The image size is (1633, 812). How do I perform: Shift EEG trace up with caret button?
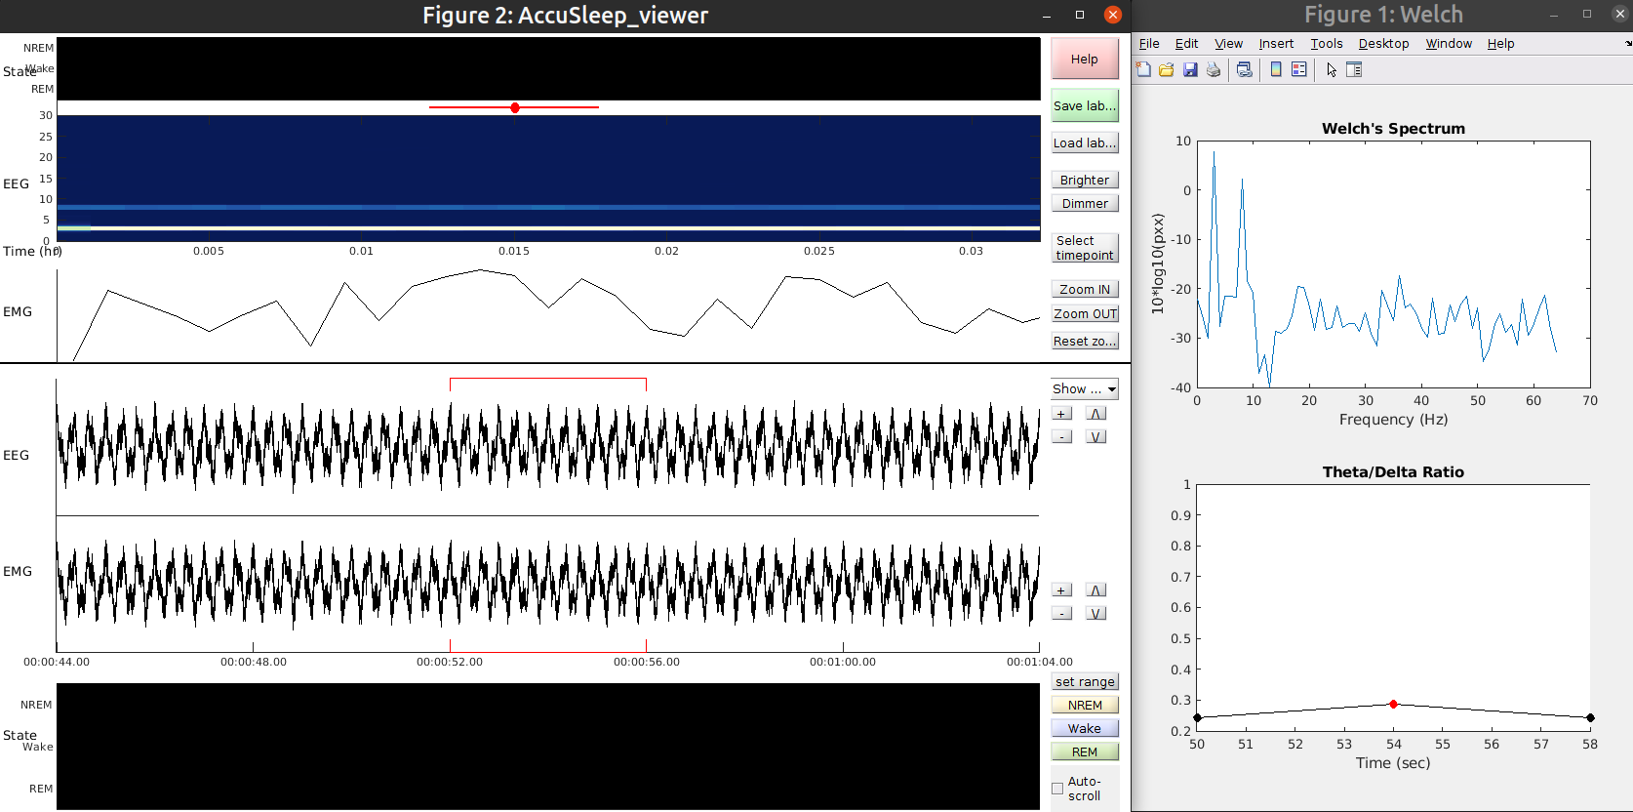pyautogui.click(x=1095, y=414)
